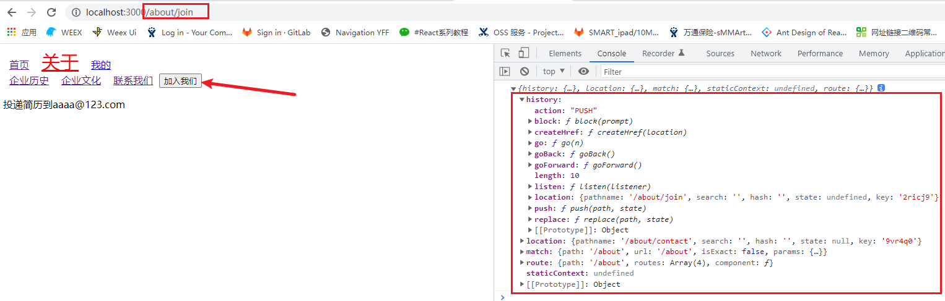Switch to the Elements tab

tap(565, 54)
